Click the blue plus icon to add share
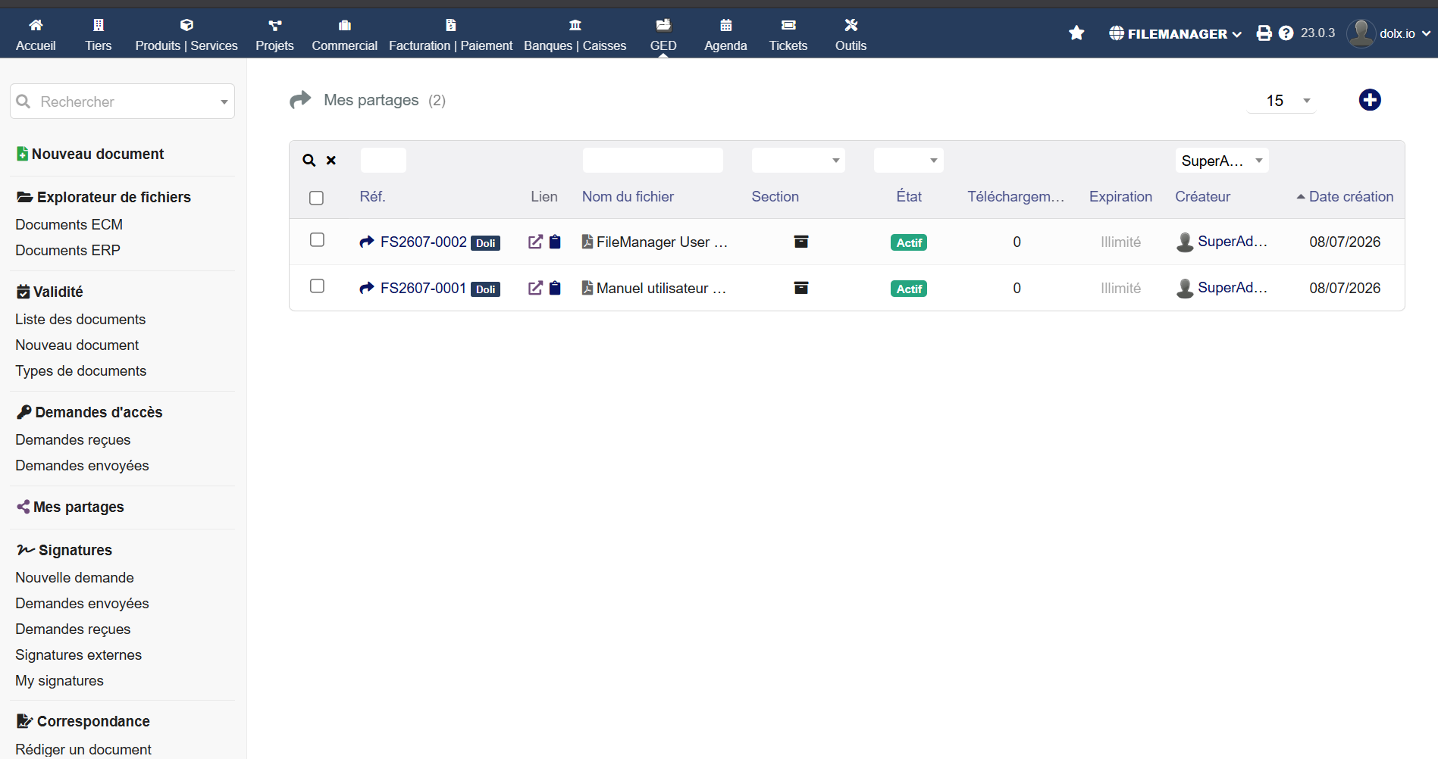The width and height of the screenshot is (1438, 759). (x=1369, y=100)
